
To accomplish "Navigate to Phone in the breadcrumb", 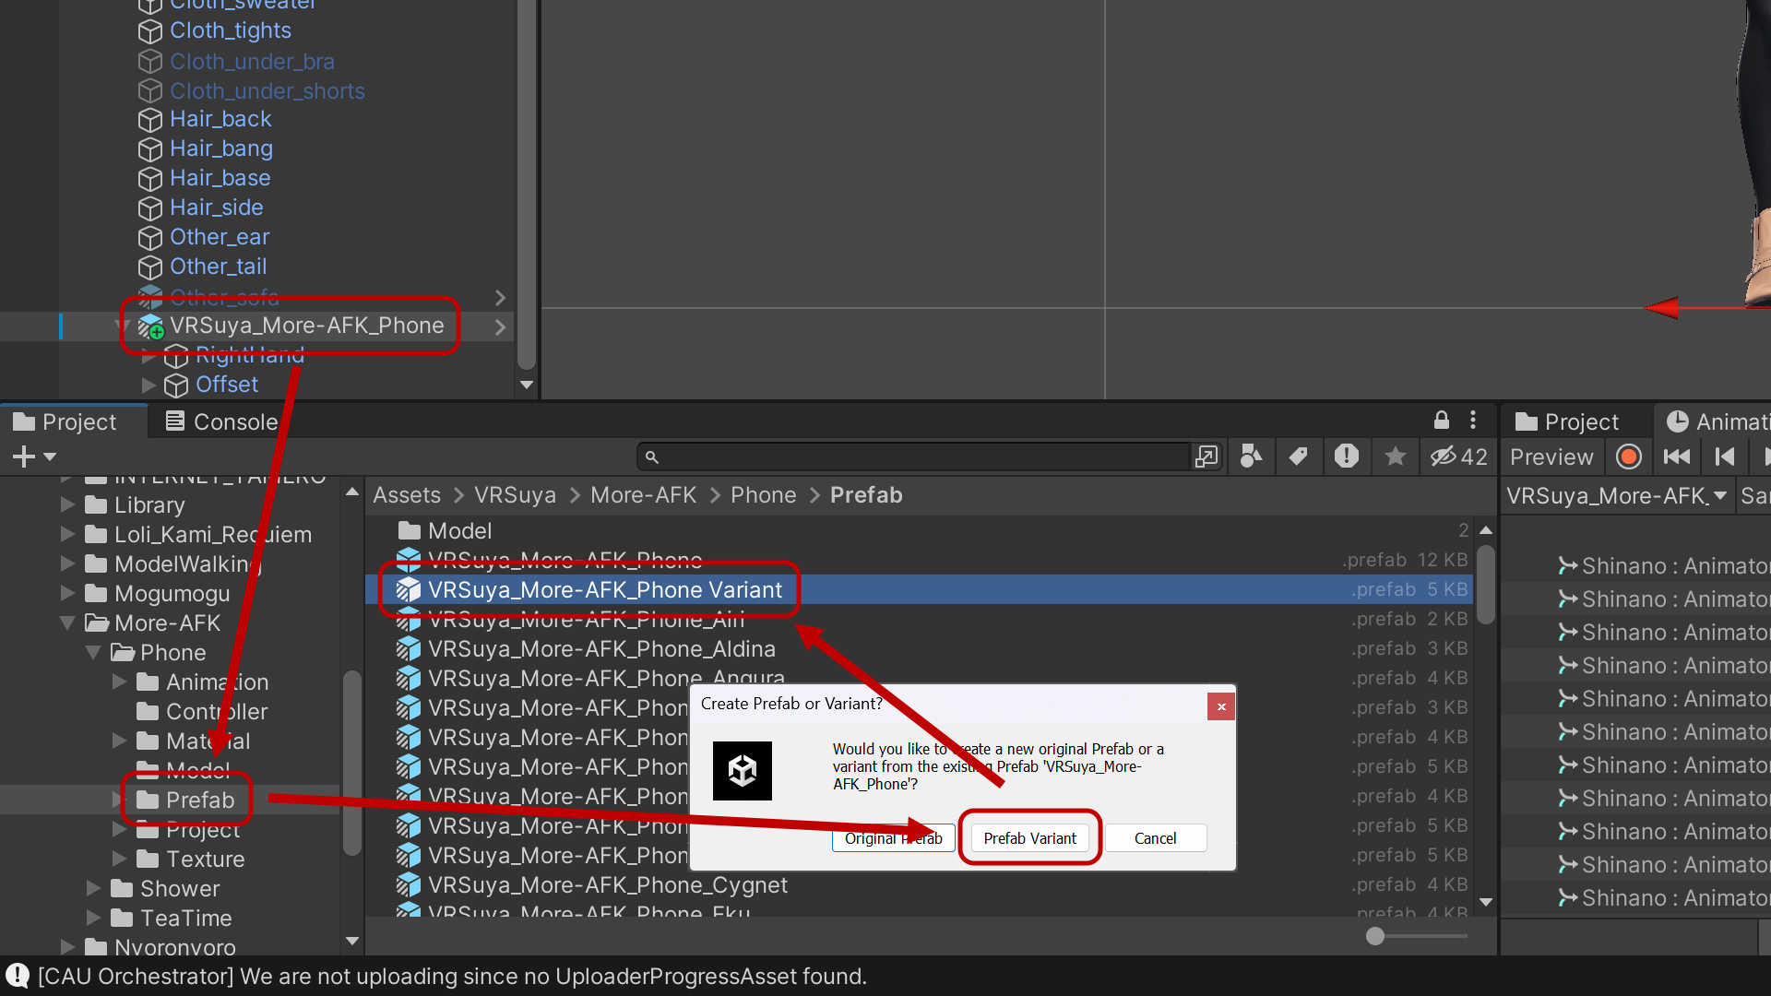I will coord(763,495).
